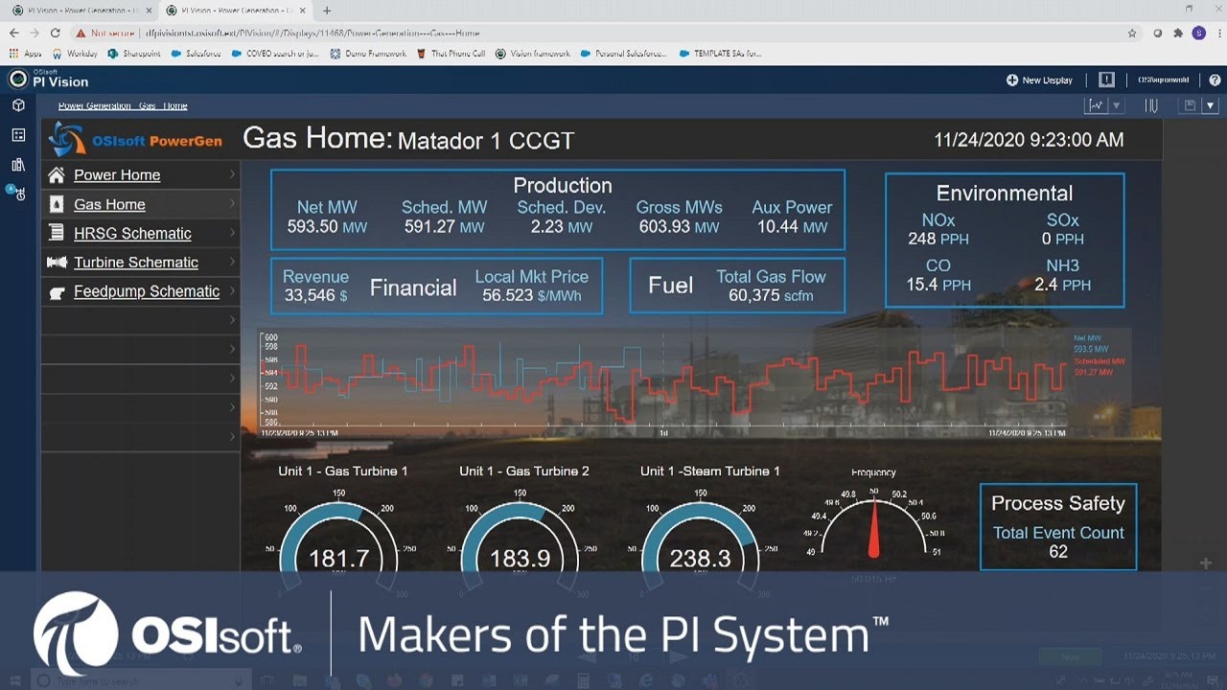Switch to the first PI Vision browser tab
1227x690 pixels.
click(x=81, y=11)
